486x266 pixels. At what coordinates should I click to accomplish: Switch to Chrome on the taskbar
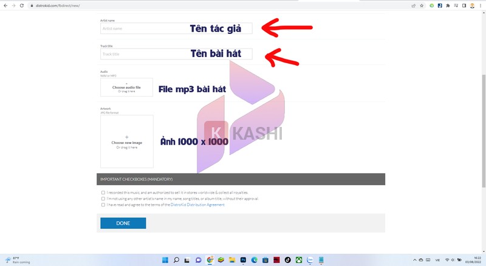210,260
